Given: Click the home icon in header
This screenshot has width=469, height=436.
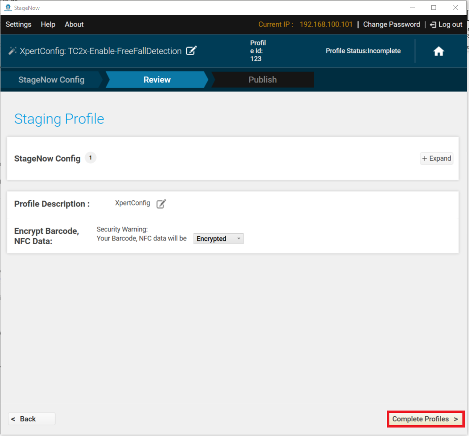Looking at the screenshot, I should (x=438, y=51).
